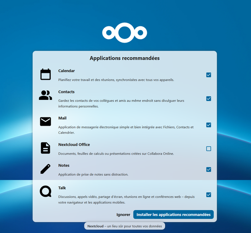Uncheck the Talk checkbox

[x=209, y=195]
